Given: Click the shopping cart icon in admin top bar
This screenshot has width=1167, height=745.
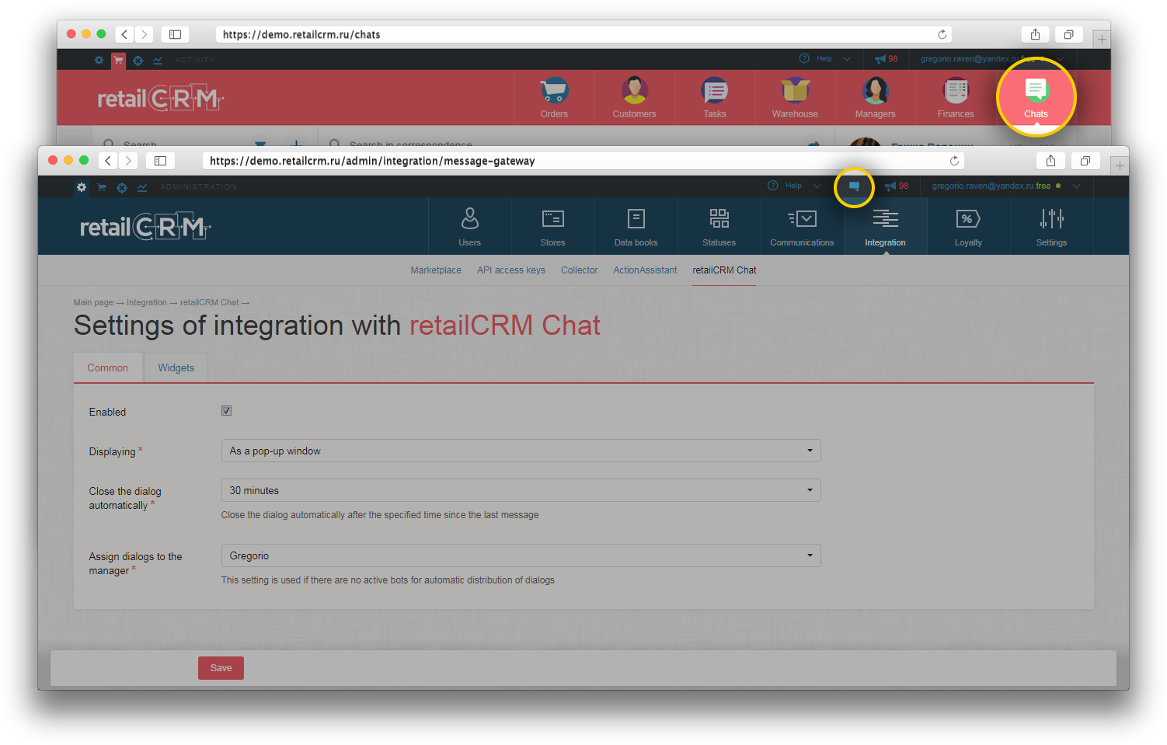Looking at the screenshot, I should (x=102, y=187).
